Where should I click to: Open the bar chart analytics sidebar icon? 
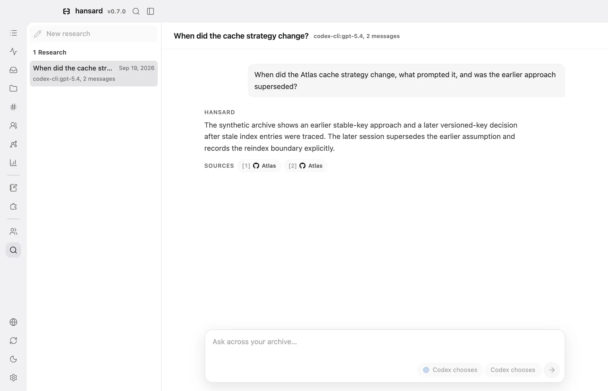pos(13,163)
